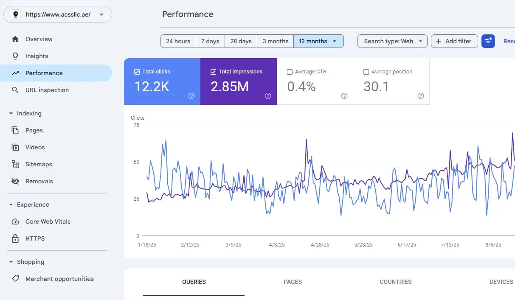Switch to the Countries tab

click(395, 282)
